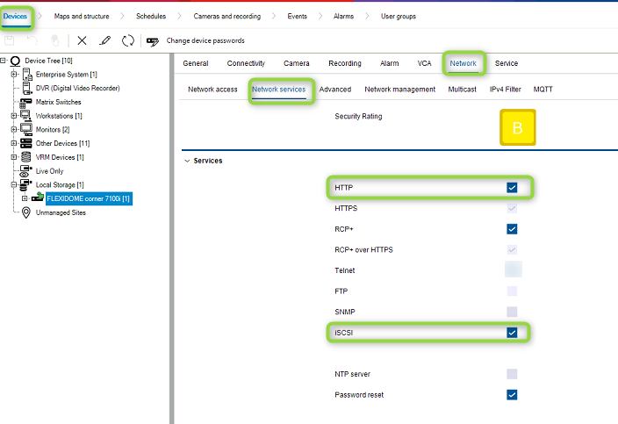Click the Unmanaged Sites location pin icon
The width and height of the screenshot is (618, 424).
pyautogui.click(x=26, y=212)
